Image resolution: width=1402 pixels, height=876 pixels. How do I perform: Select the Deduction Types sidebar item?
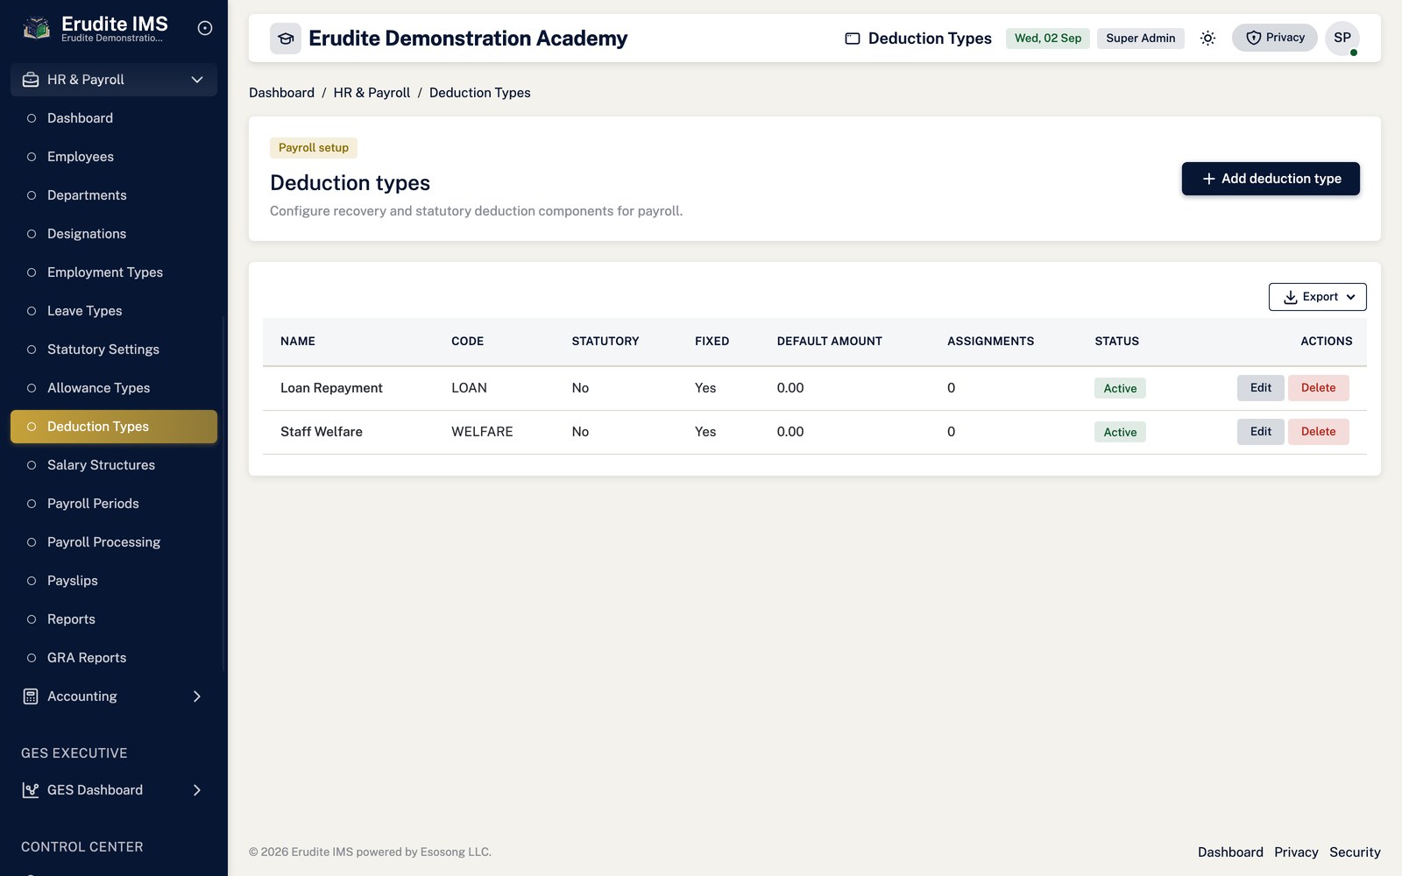click(x=114, y=427)
